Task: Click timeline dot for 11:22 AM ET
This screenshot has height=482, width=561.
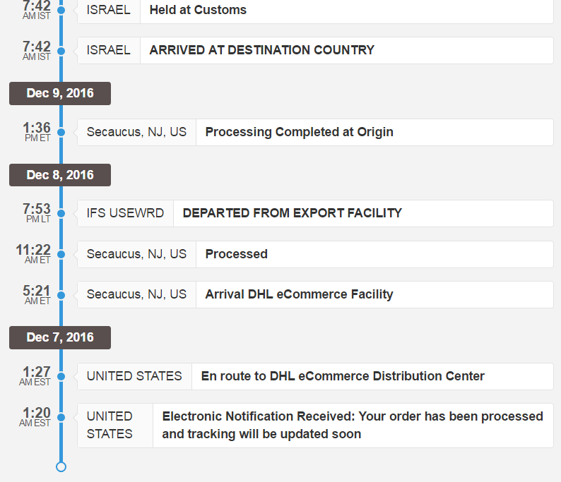Action: point(61,254)
